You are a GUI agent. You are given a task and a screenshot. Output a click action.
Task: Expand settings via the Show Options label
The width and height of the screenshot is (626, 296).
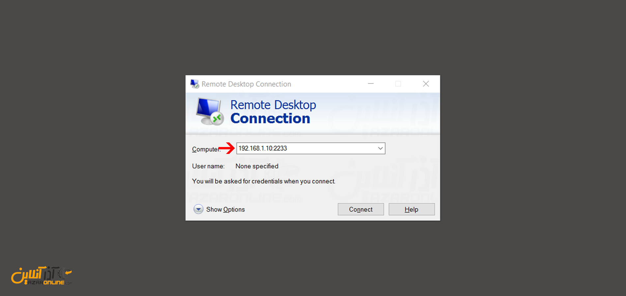click(225, 210)
